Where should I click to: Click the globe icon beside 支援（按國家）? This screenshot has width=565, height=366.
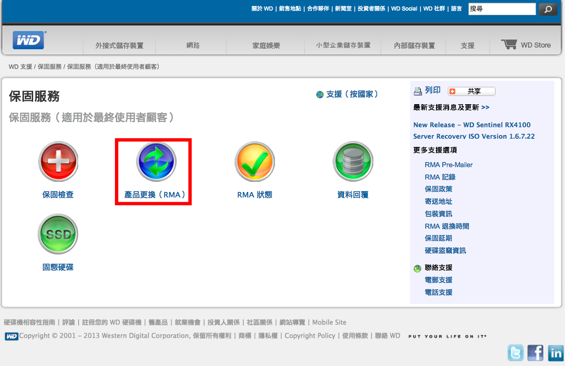click(320, 95)
